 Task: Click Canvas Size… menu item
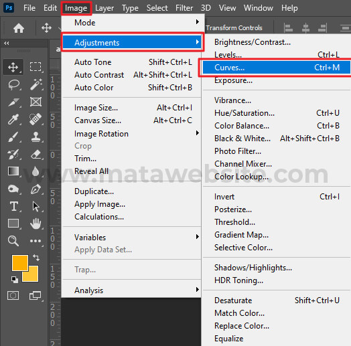click(x=132, y=120)
